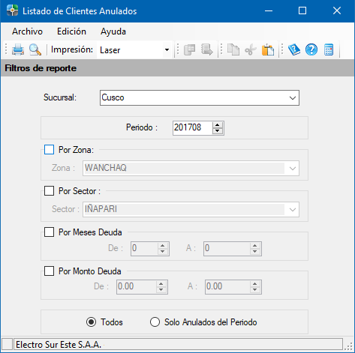Open print preview magnifier icon

pos(35,49)
